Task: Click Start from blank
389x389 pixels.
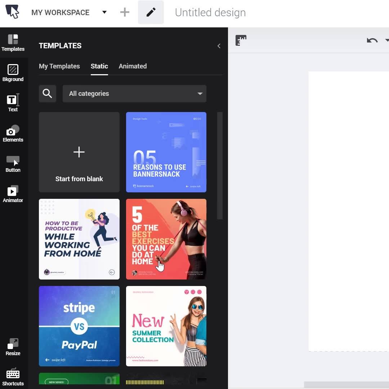Action: (79, 152)
